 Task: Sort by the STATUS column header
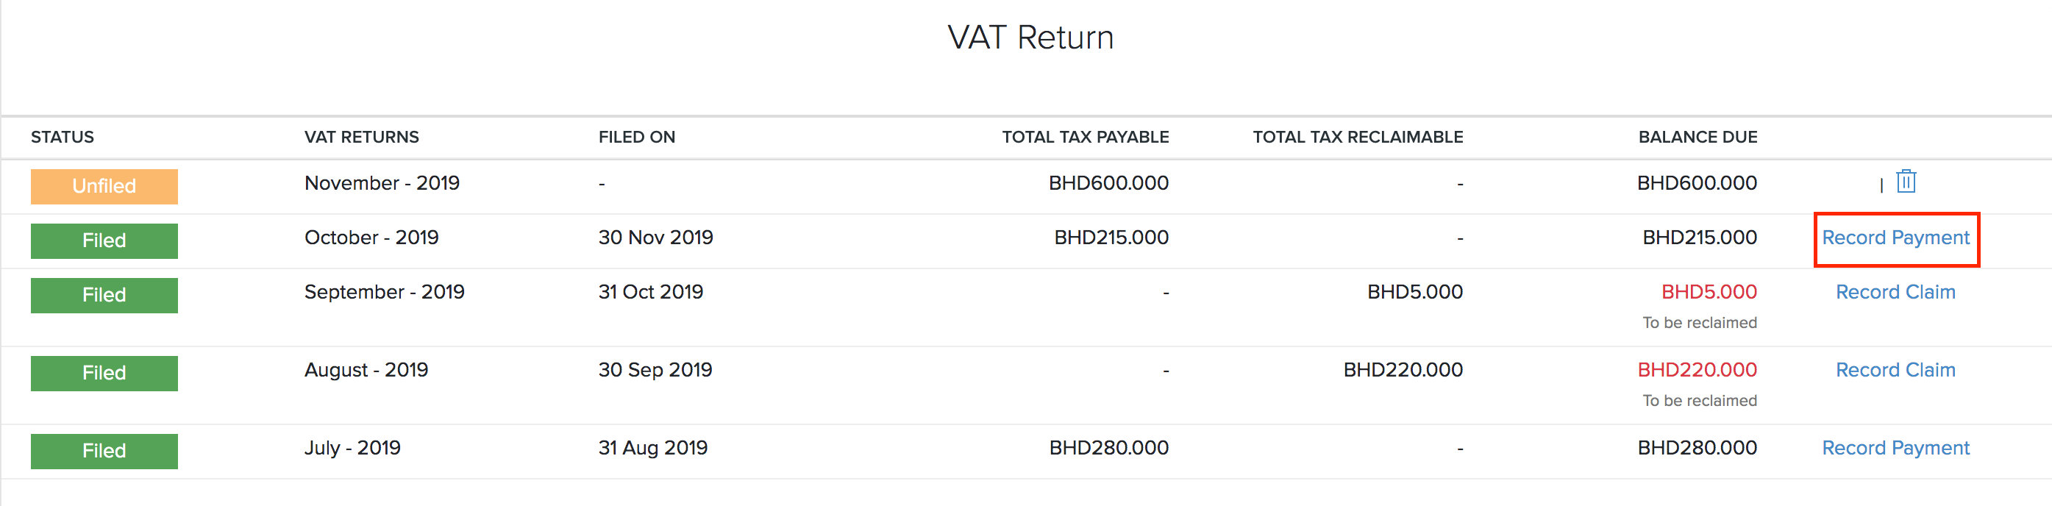tap(62, 136)
